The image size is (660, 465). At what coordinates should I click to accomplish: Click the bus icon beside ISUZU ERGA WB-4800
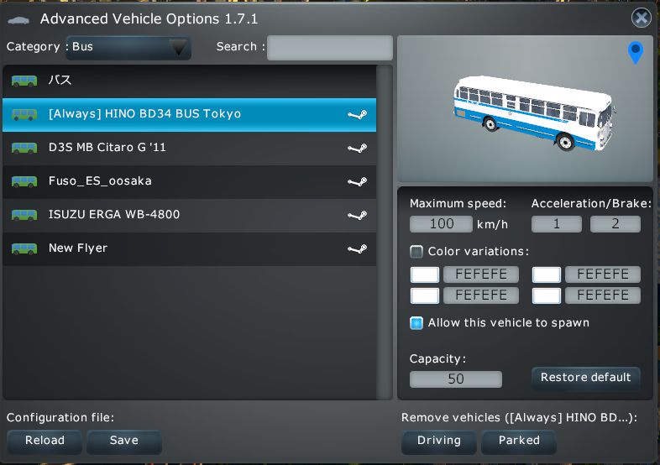24,215
